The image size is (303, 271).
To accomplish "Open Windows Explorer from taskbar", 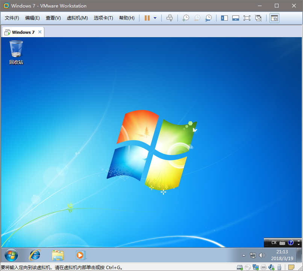I will tap(58, 255).
